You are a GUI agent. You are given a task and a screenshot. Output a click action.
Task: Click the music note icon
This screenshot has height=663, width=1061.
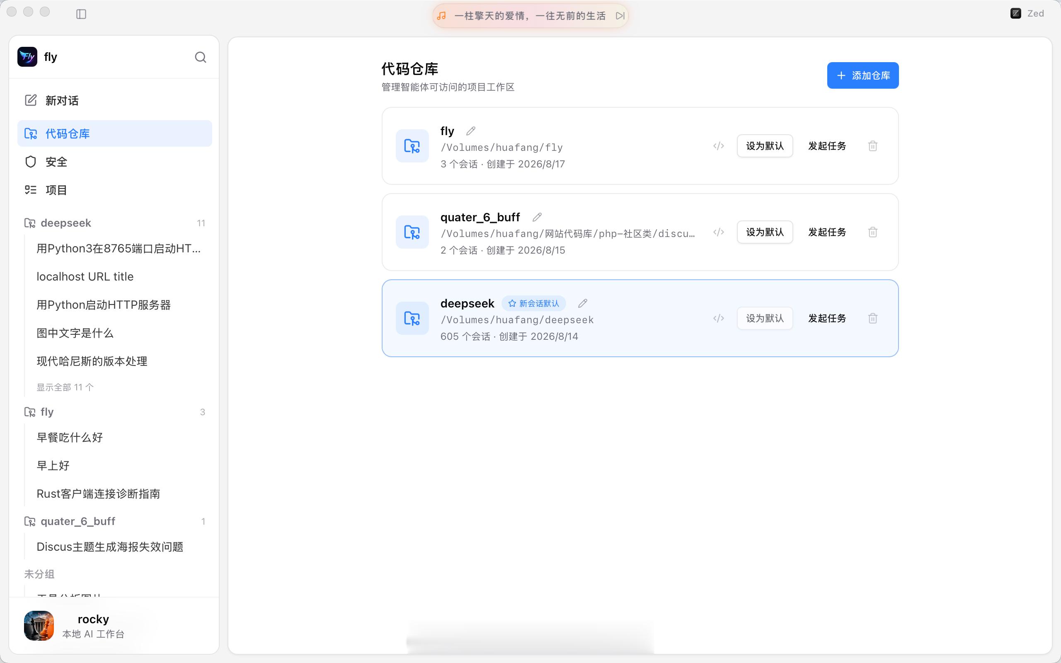pos(441,16)
